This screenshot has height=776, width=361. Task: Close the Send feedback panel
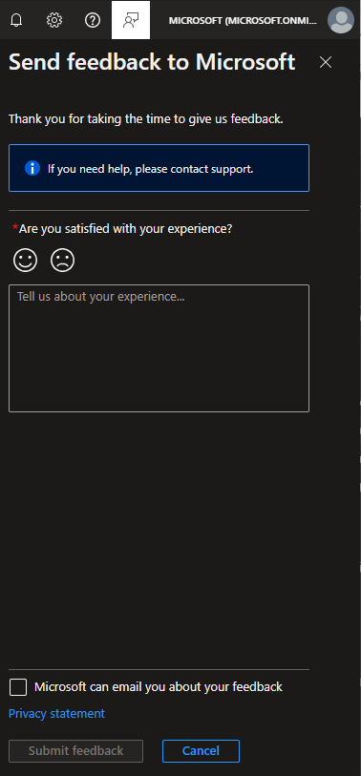326,62
